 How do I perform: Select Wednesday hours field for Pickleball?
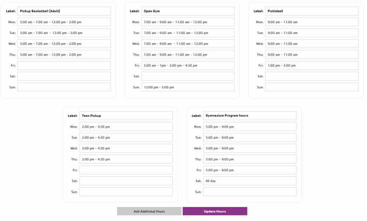click(x=312, y=43)
